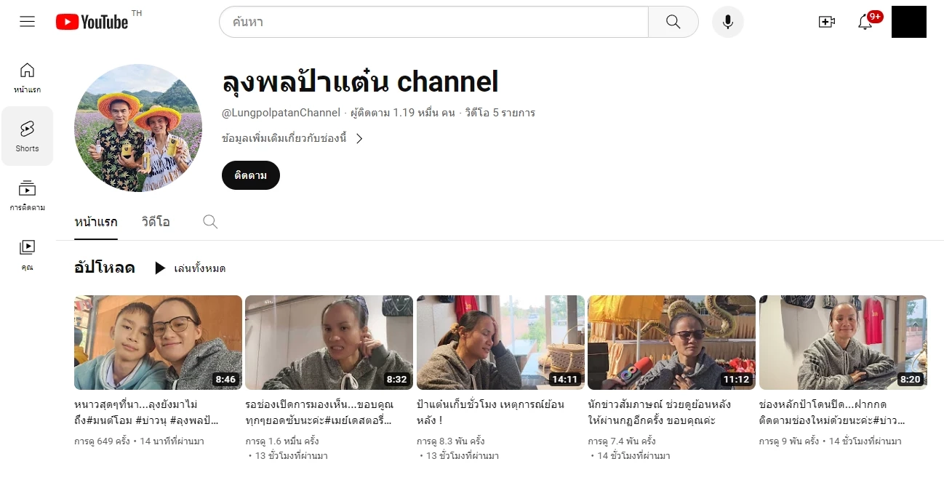The image size is (944, 504).
Task: Switch to the วิดีโอ tab
Action: pos(155,222)
